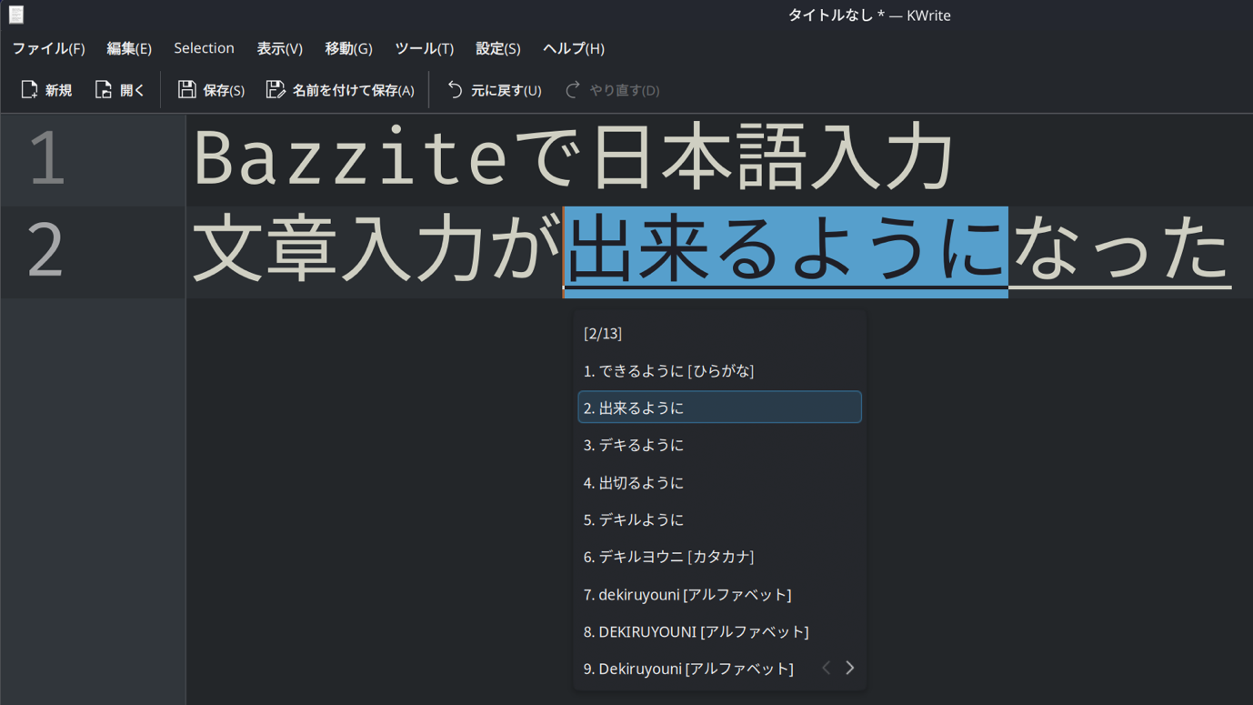Click the text Bazziteで日本語入力 on line 1
The image size is (1253, 705).
[573, 157]
